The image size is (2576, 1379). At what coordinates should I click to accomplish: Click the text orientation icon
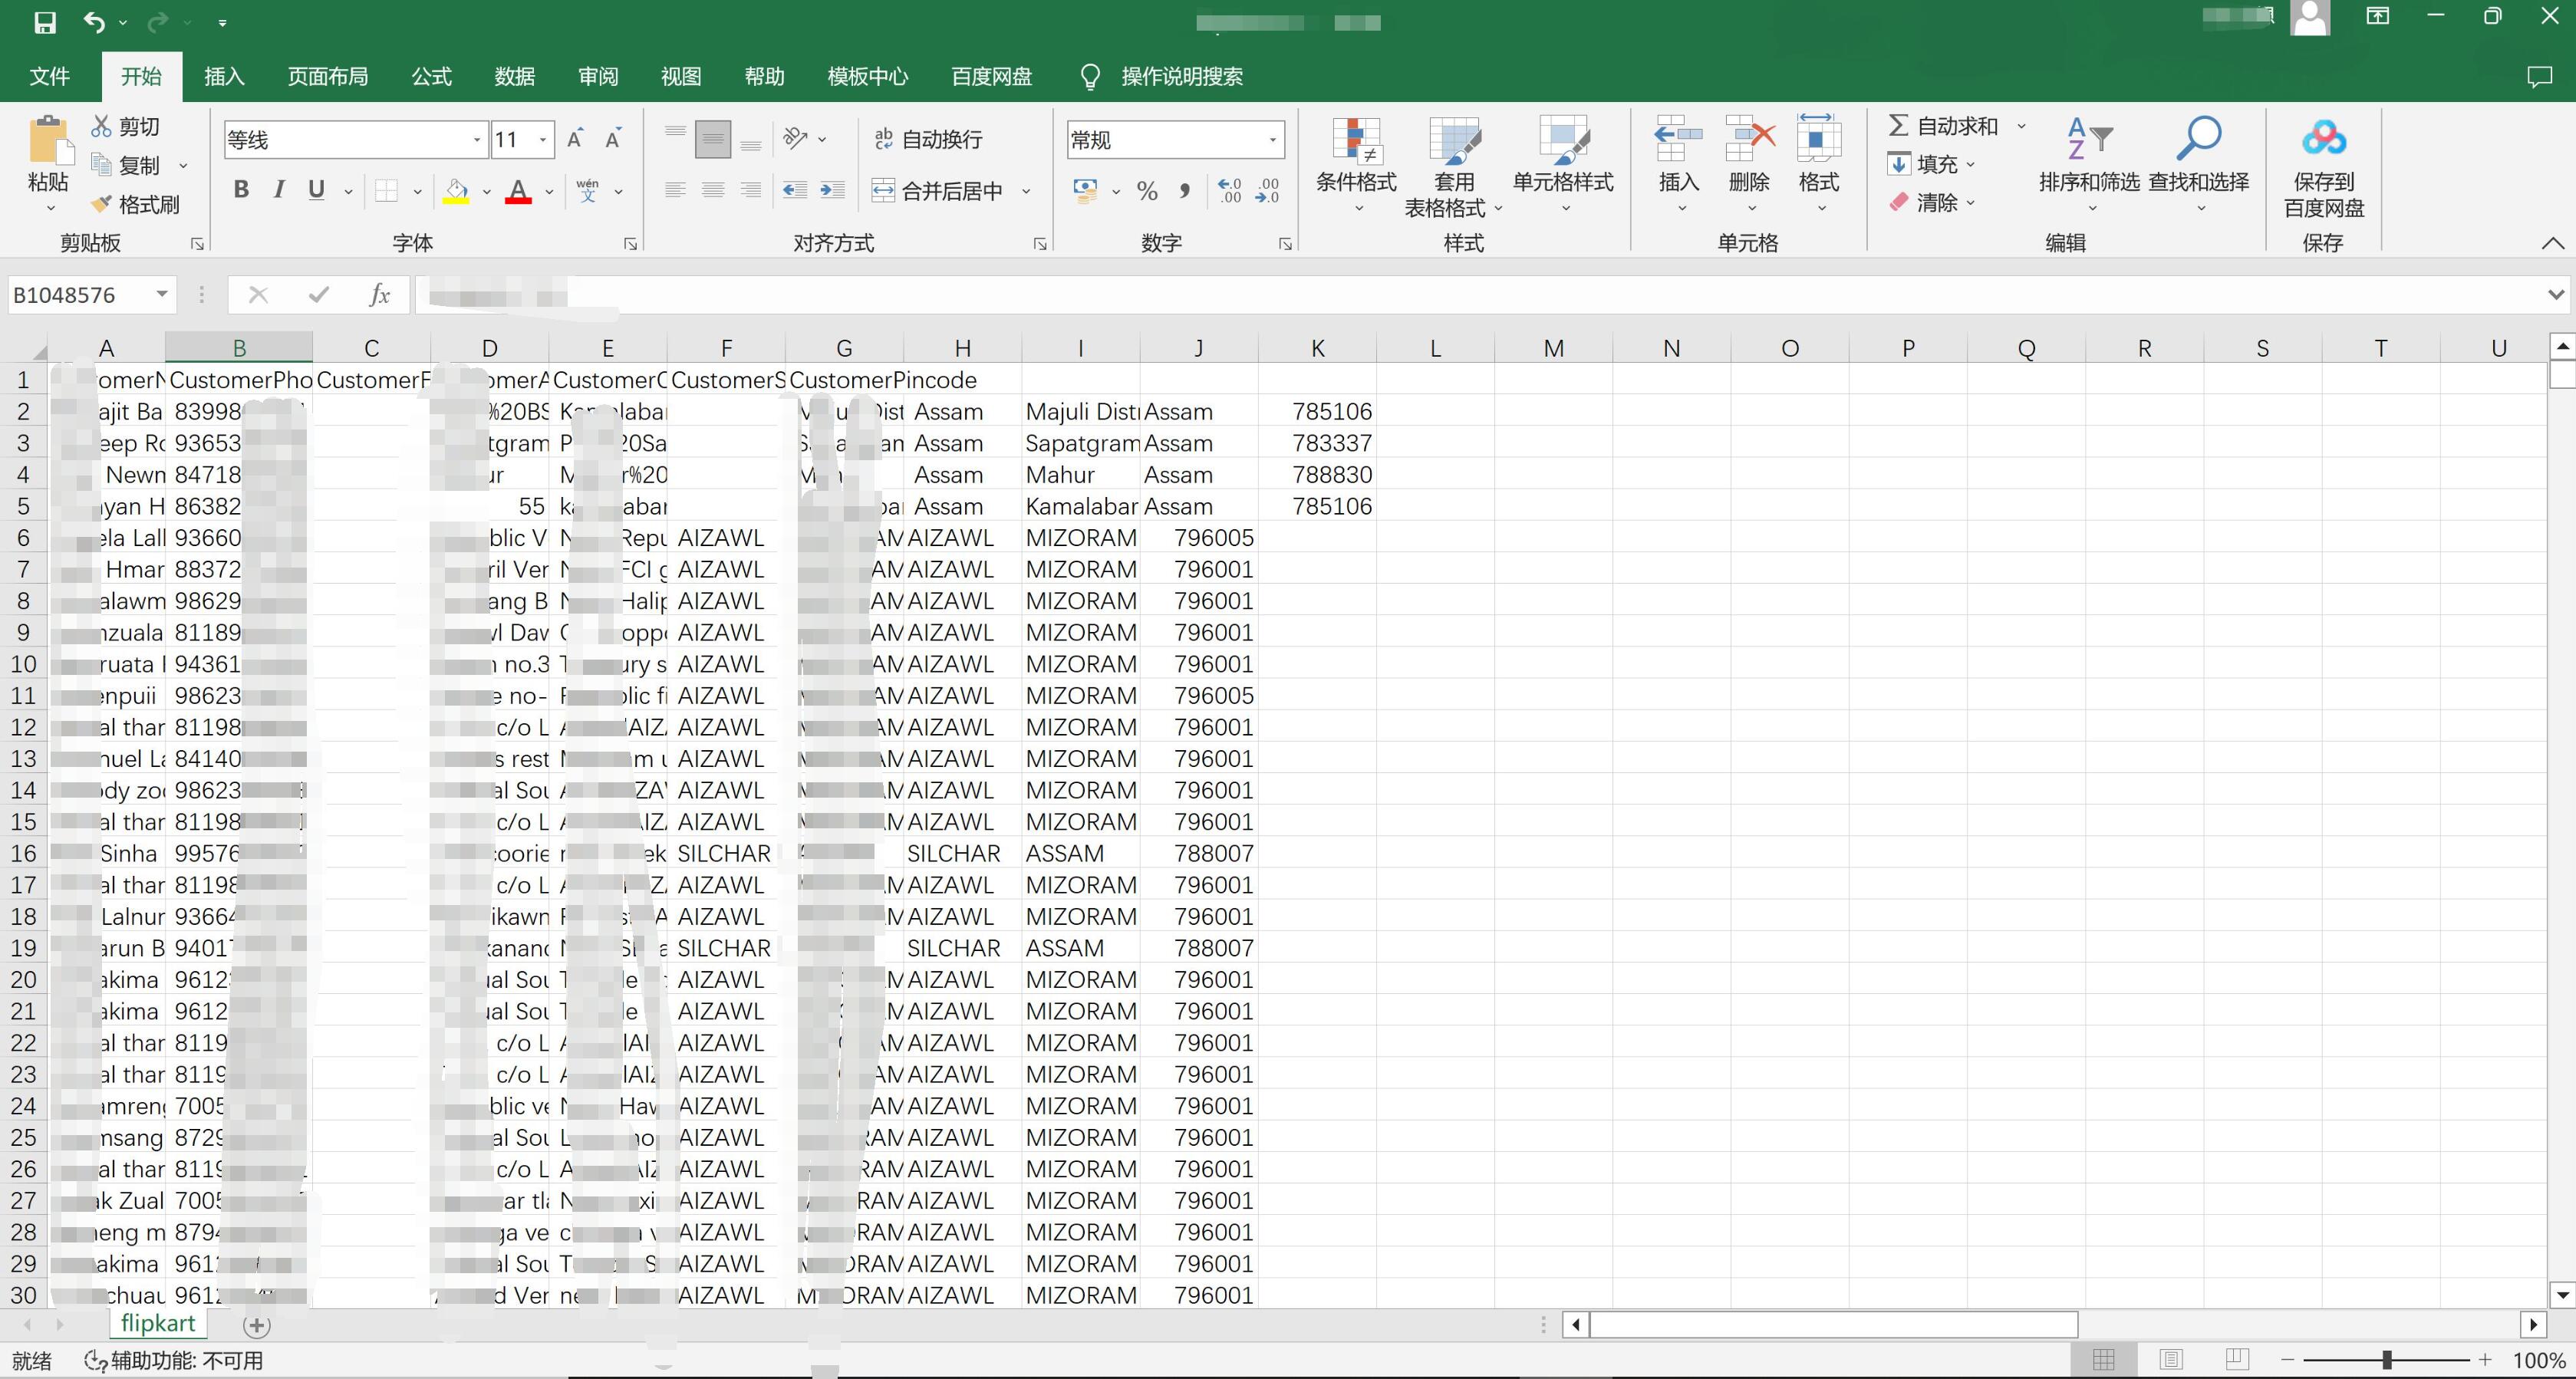point(796,138)
